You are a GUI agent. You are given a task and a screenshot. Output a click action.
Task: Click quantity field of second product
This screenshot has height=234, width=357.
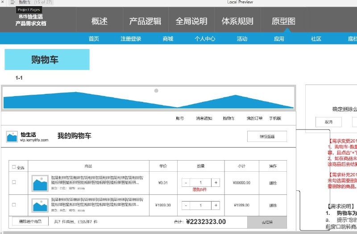point(200,206)
